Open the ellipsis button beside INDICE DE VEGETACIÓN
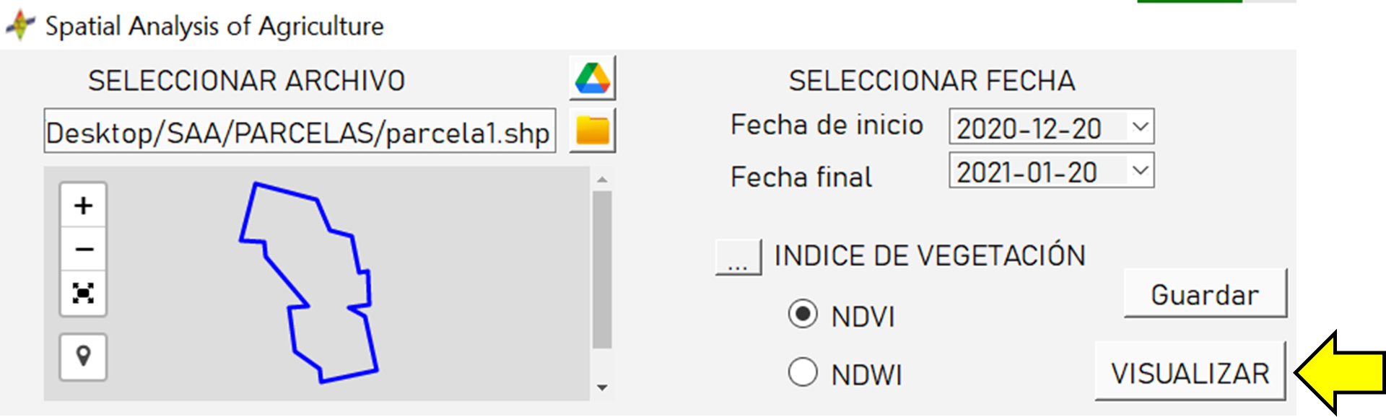The width and height of the screenshot is (1386, 417). click(x=738, y=257)
